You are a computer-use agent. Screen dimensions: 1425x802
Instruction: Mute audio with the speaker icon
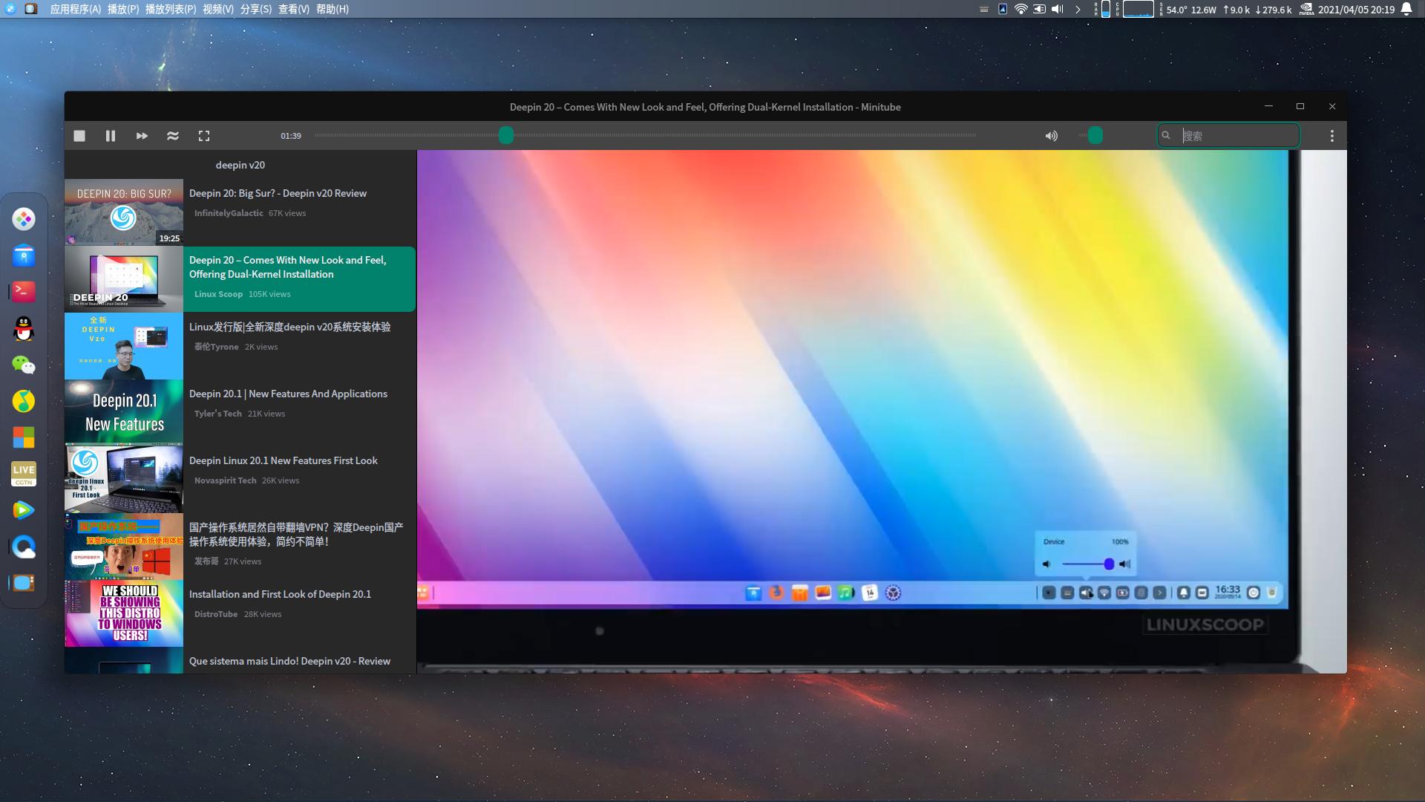tap(1052, 136)
